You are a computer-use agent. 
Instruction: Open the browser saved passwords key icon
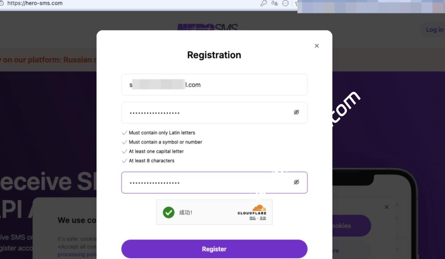click(264, 3)
